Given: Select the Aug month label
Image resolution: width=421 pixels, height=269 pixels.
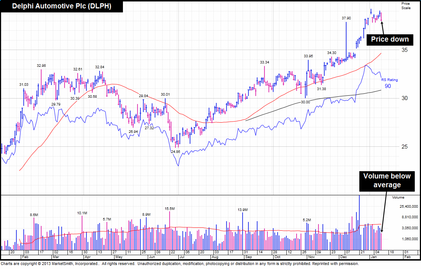Looking at the screenshot, I should tap(215, 257).
